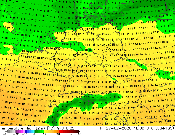The height and width of the screenshot is (135, 175).
Task: Click the left gray arrow end of legend
Action: pyautogui.click(x=6, y=131)
